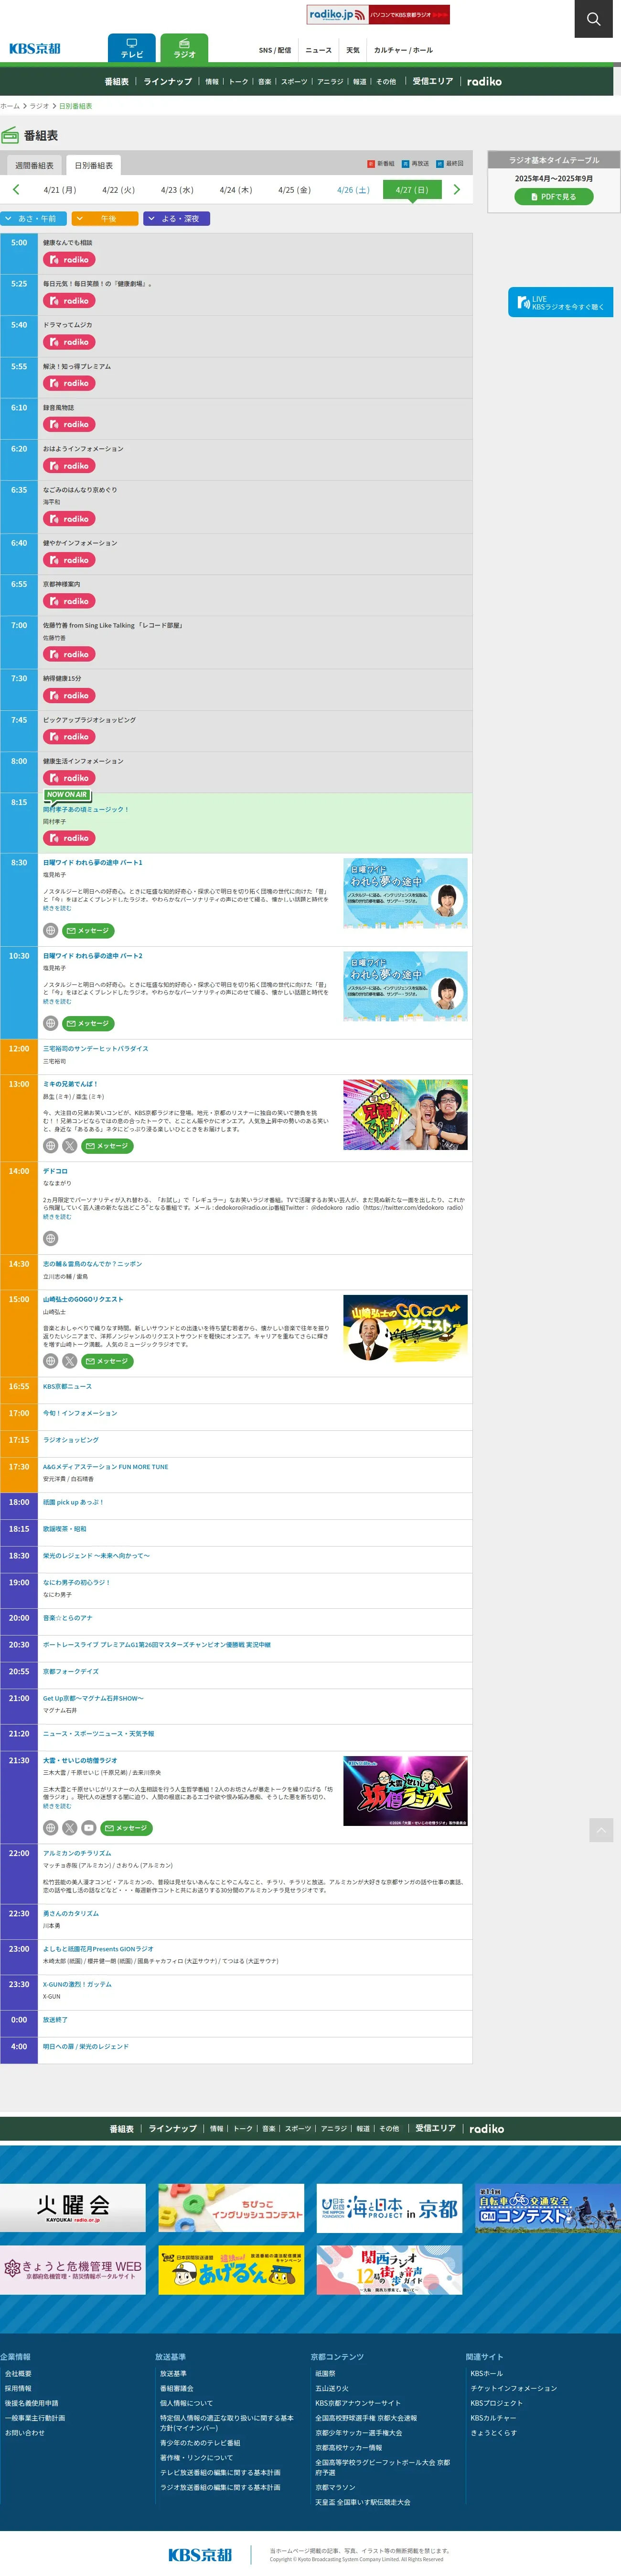Screen dimensions: 621x2576
Task: Select date 4/21 (月)
Action: point(60,189)
